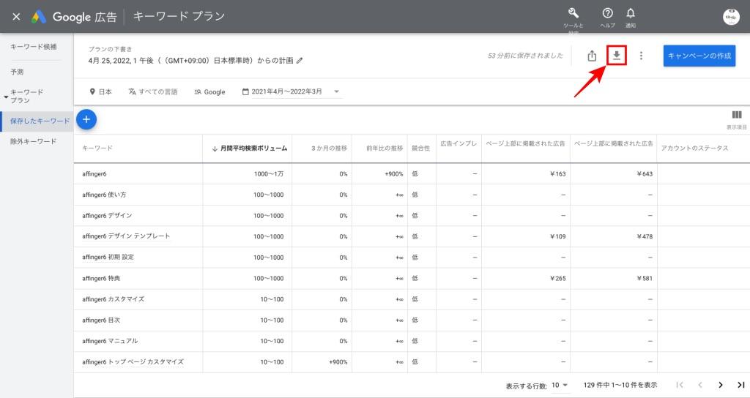This screenshot has height=398, width=750.
Task: Sort by キーワード column header
Action: click(97, 148)
